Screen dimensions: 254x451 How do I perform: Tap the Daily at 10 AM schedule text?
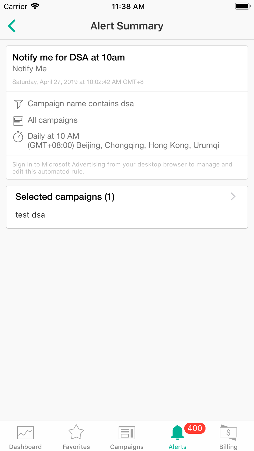pos(53,136)
